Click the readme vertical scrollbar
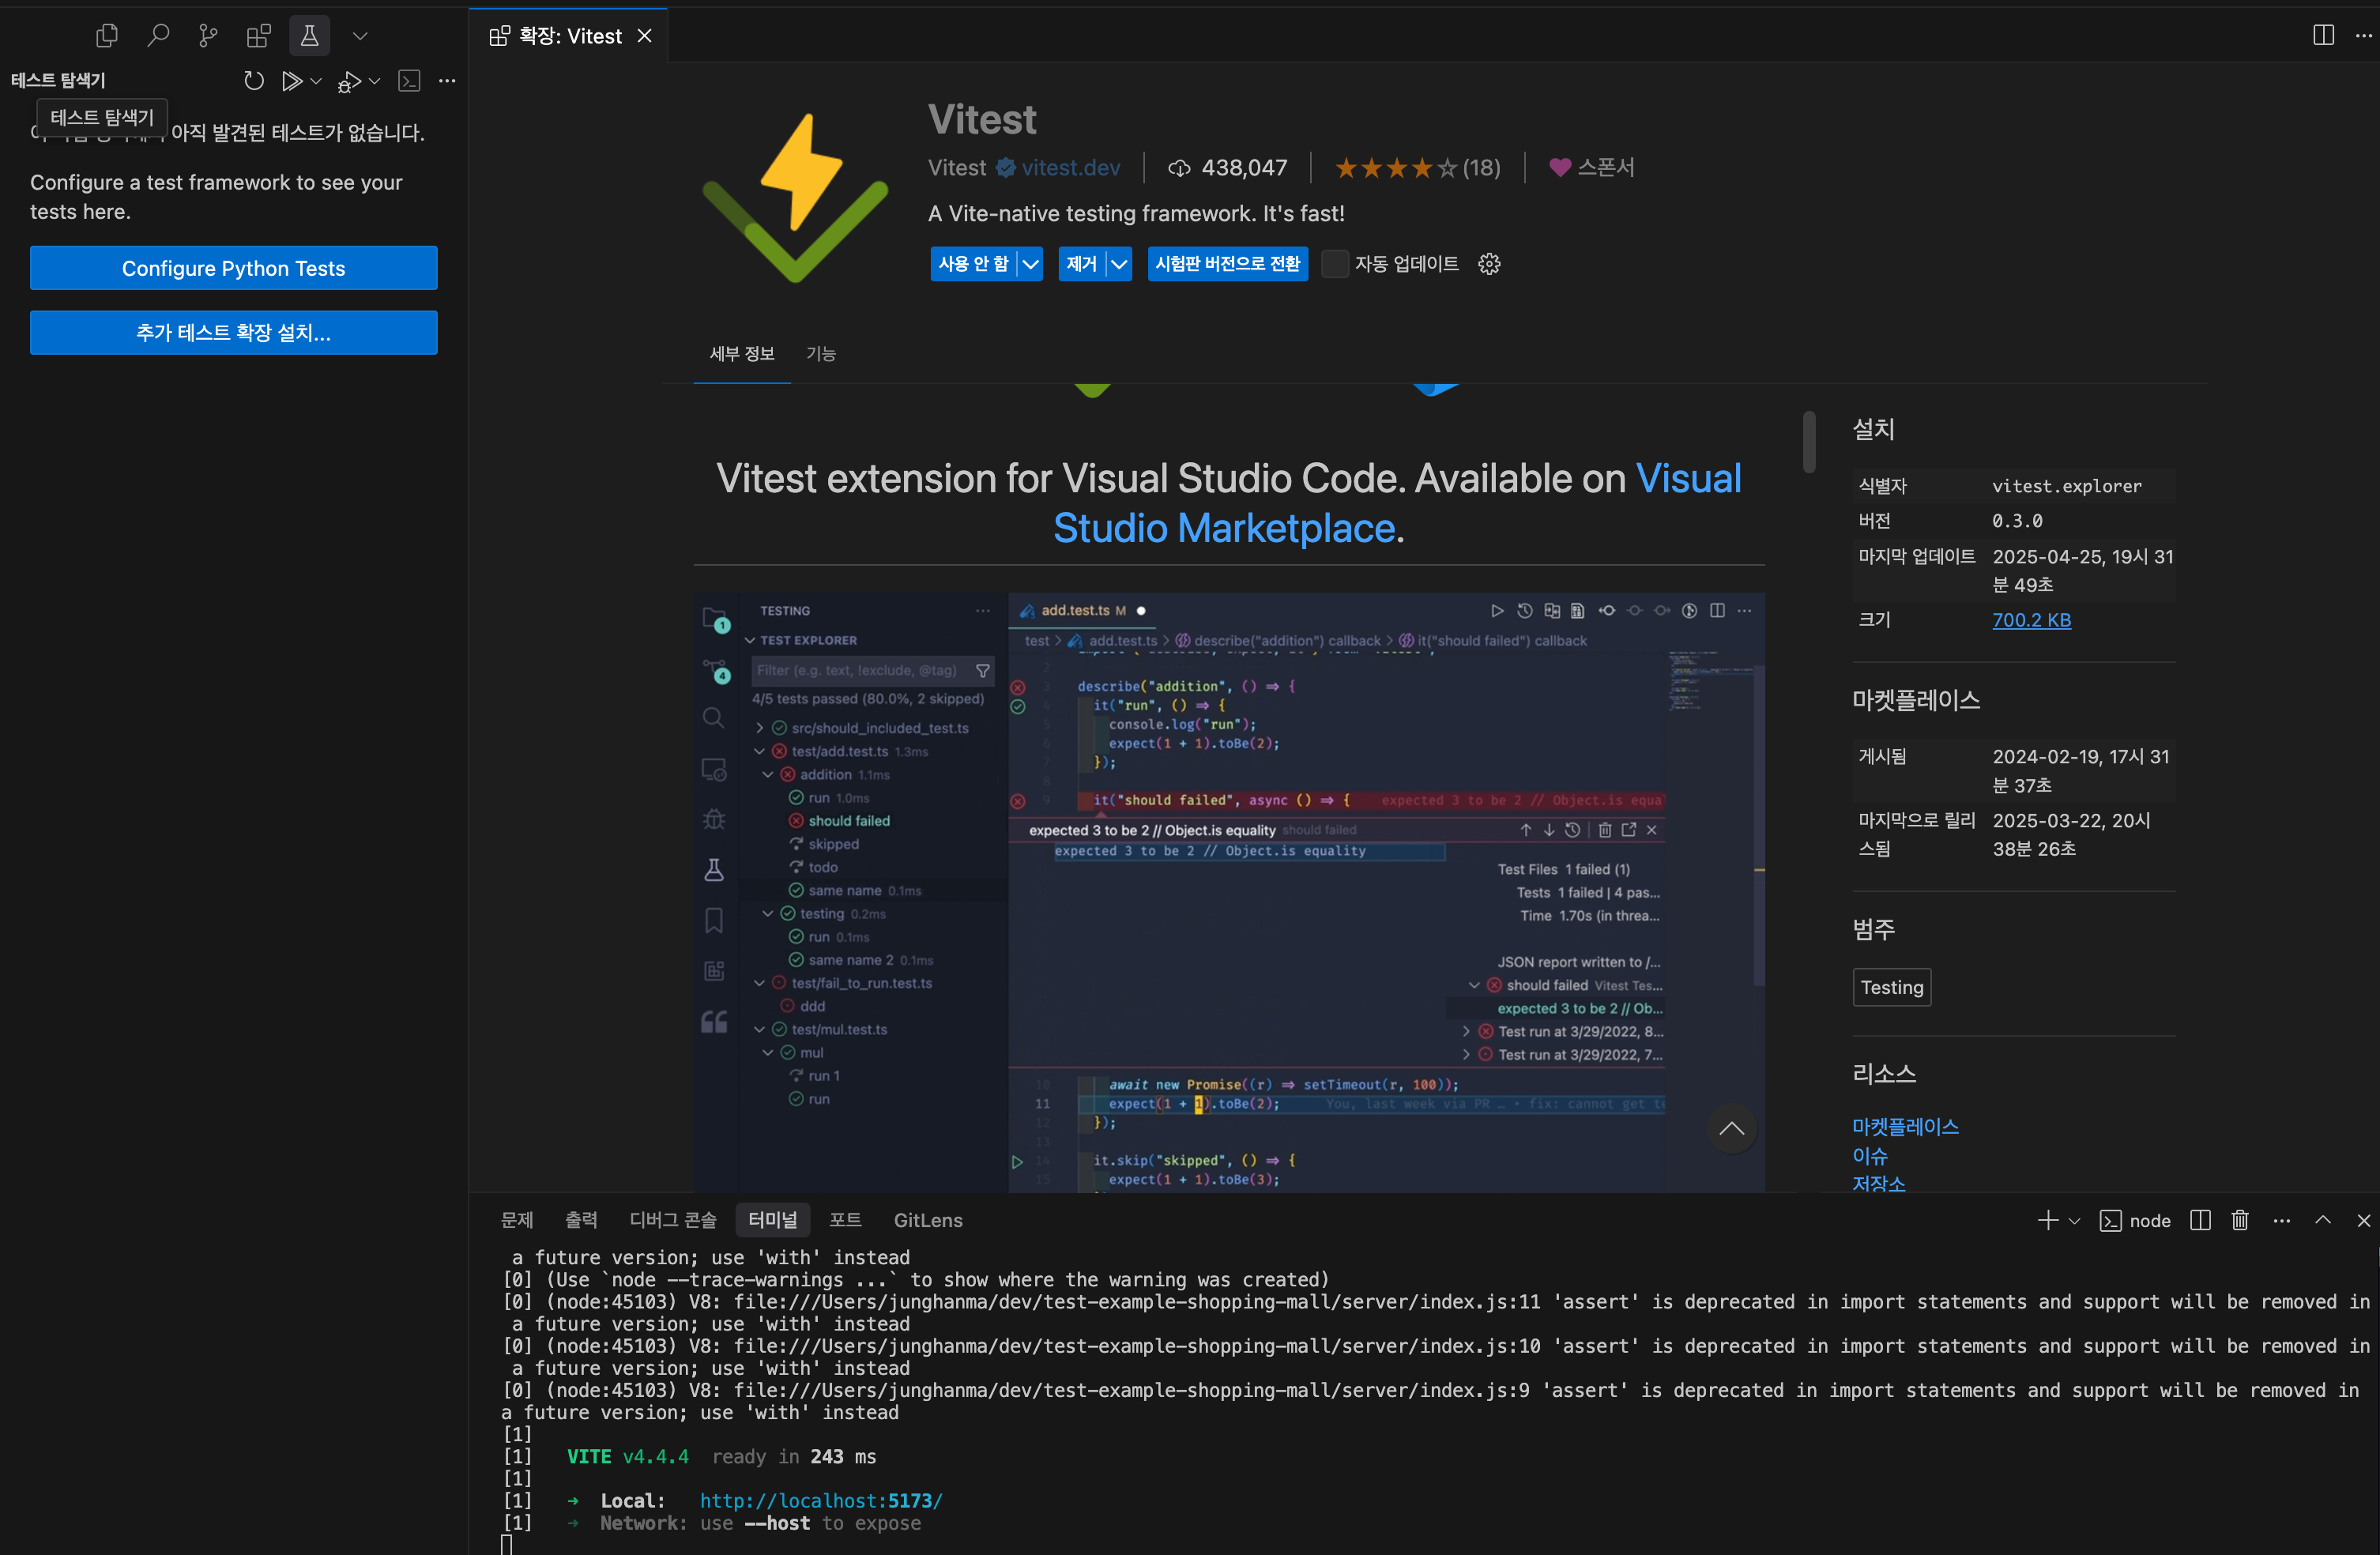Screen dimensions: 2380x1555 1809,441
